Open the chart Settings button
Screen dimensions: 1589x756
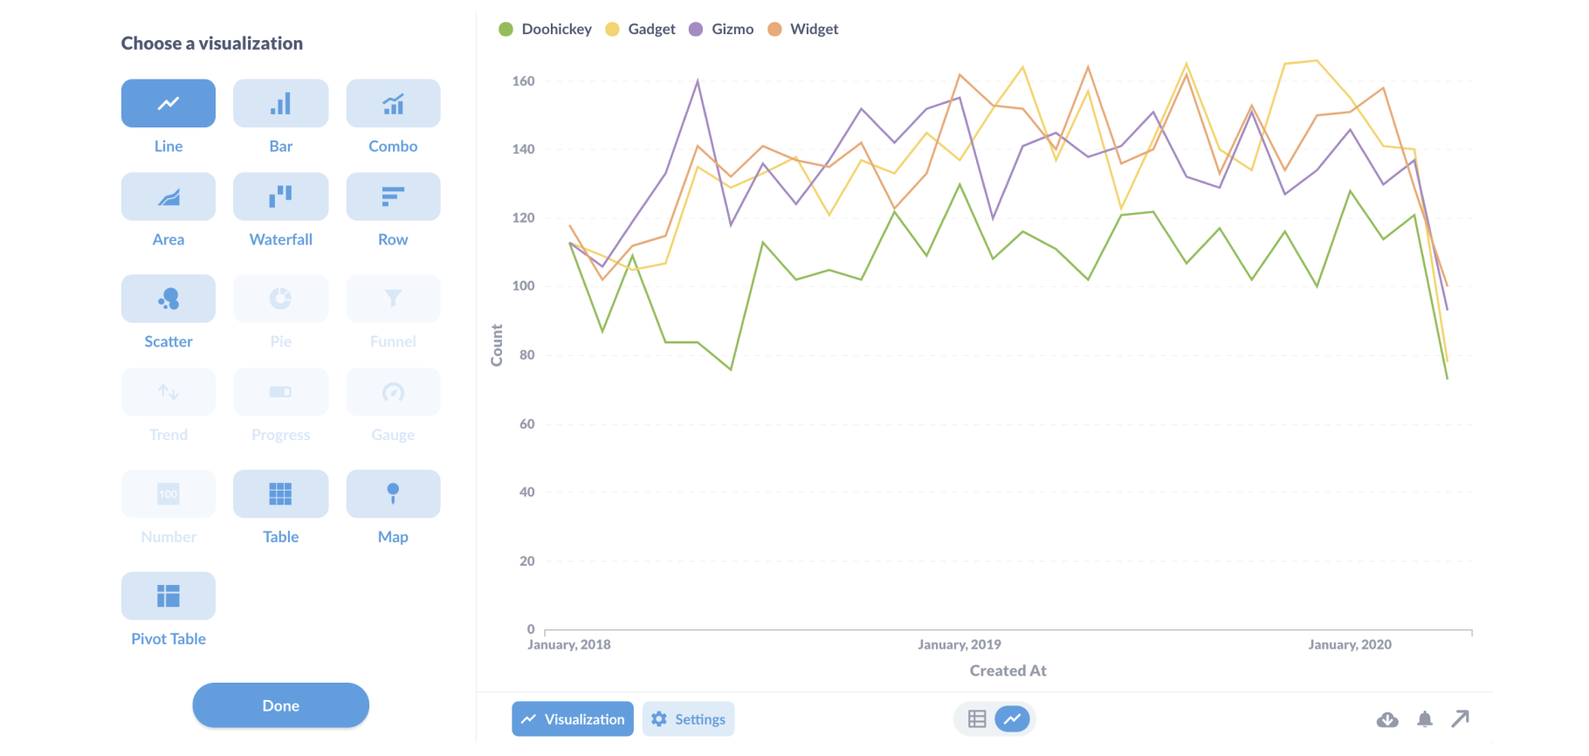click(x=688, y=719)
